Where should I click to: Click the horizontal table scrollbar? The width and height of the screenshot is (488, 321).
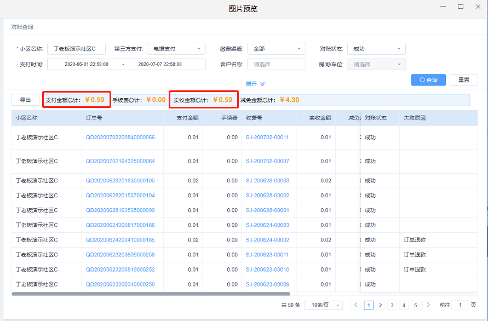click(x=151, y=294)
